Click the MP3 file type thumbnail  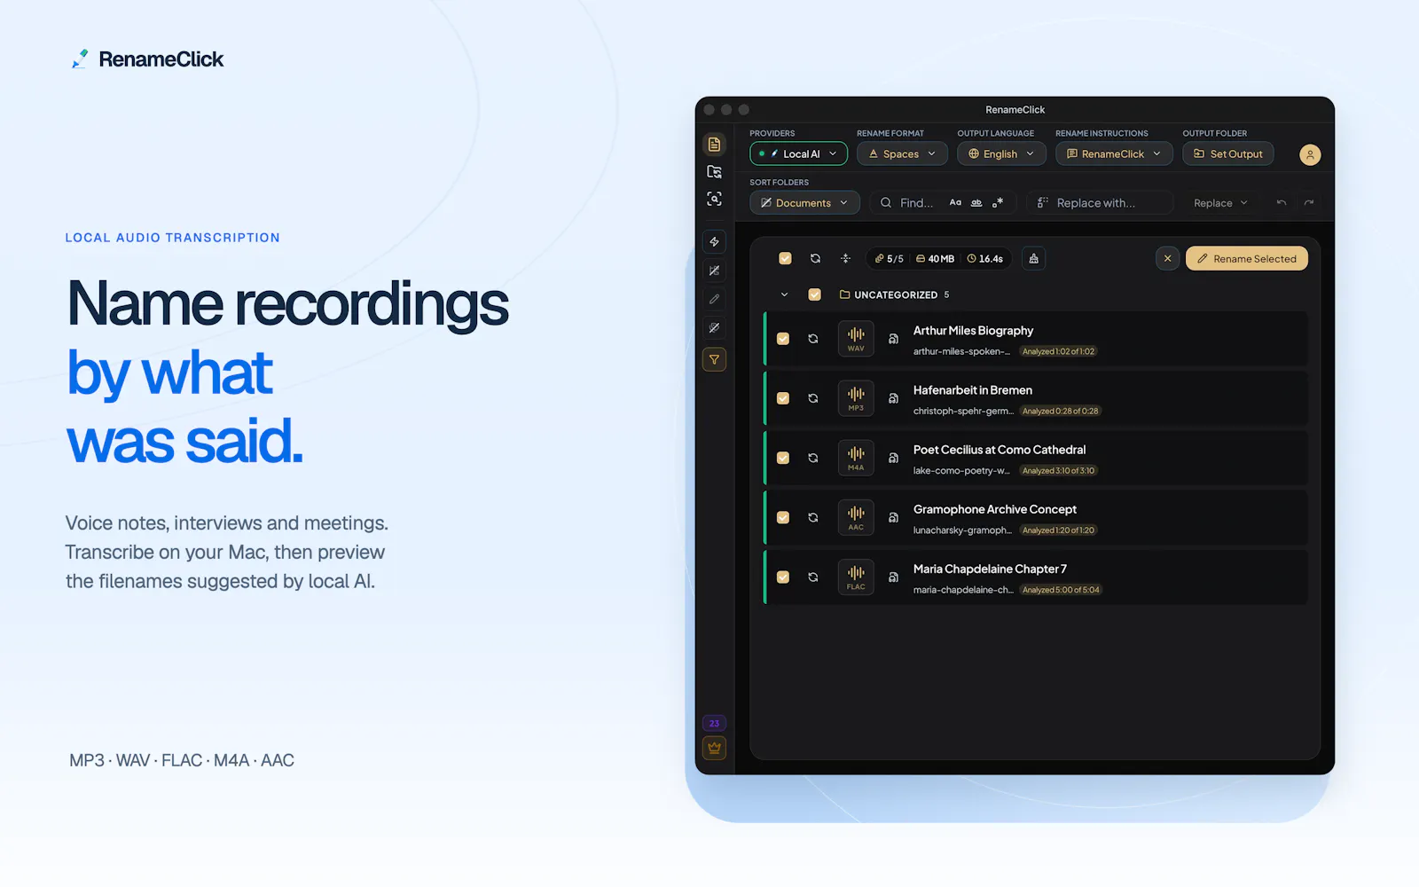[x=856, y=398]
